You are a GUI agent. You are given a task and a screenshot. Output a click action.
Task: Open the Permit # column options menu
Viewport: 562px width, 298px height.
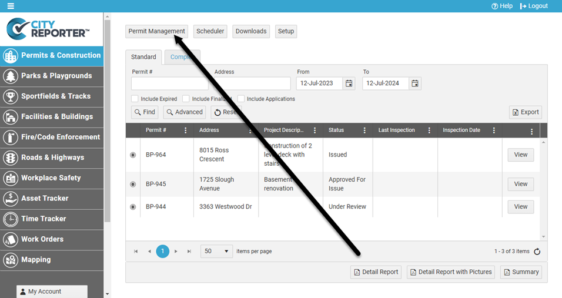pos(186,130)
